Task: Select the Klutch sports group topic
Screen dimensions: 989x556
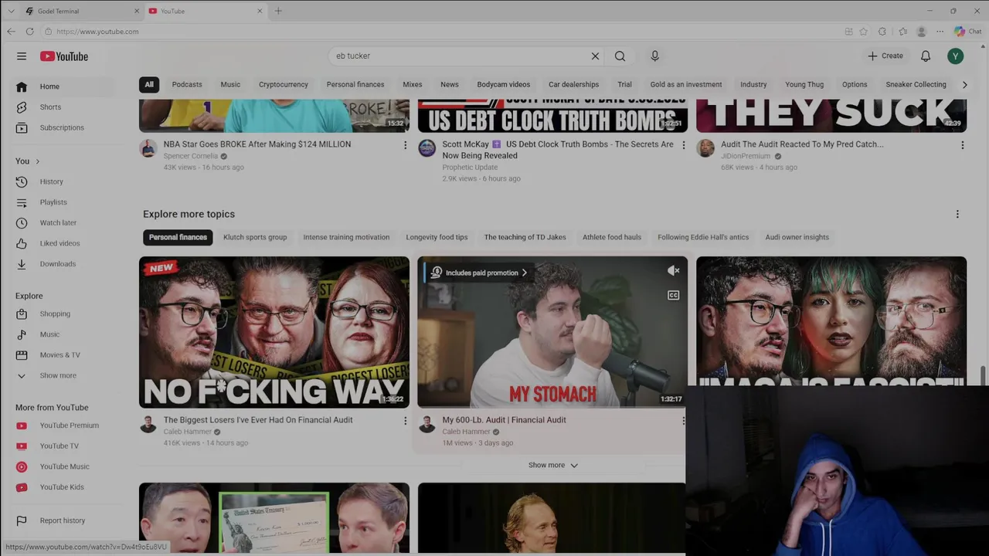Action: coord(255,237)
